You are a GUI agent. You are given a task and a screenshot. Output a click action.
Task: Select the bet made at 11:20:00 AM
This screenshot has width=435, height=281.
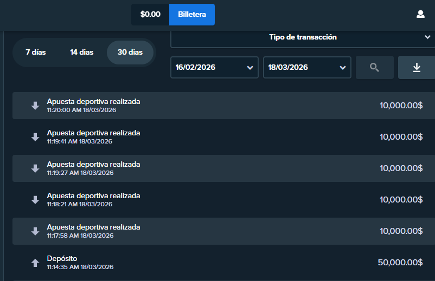[223, 106]
